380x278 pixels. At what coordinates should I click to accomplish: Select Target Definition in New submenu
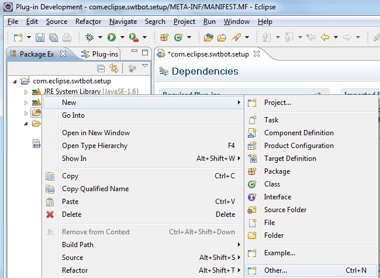point(312,159)
